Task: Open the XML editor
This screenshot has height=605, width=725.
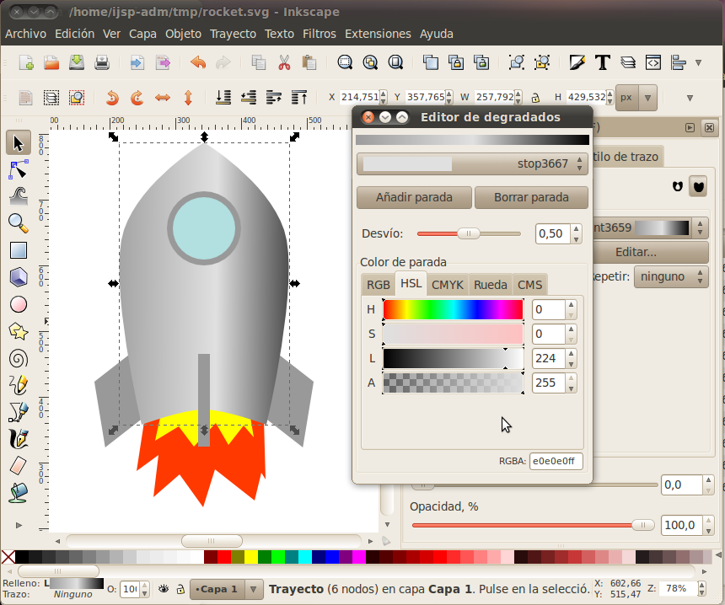Action: coord(652,62)
